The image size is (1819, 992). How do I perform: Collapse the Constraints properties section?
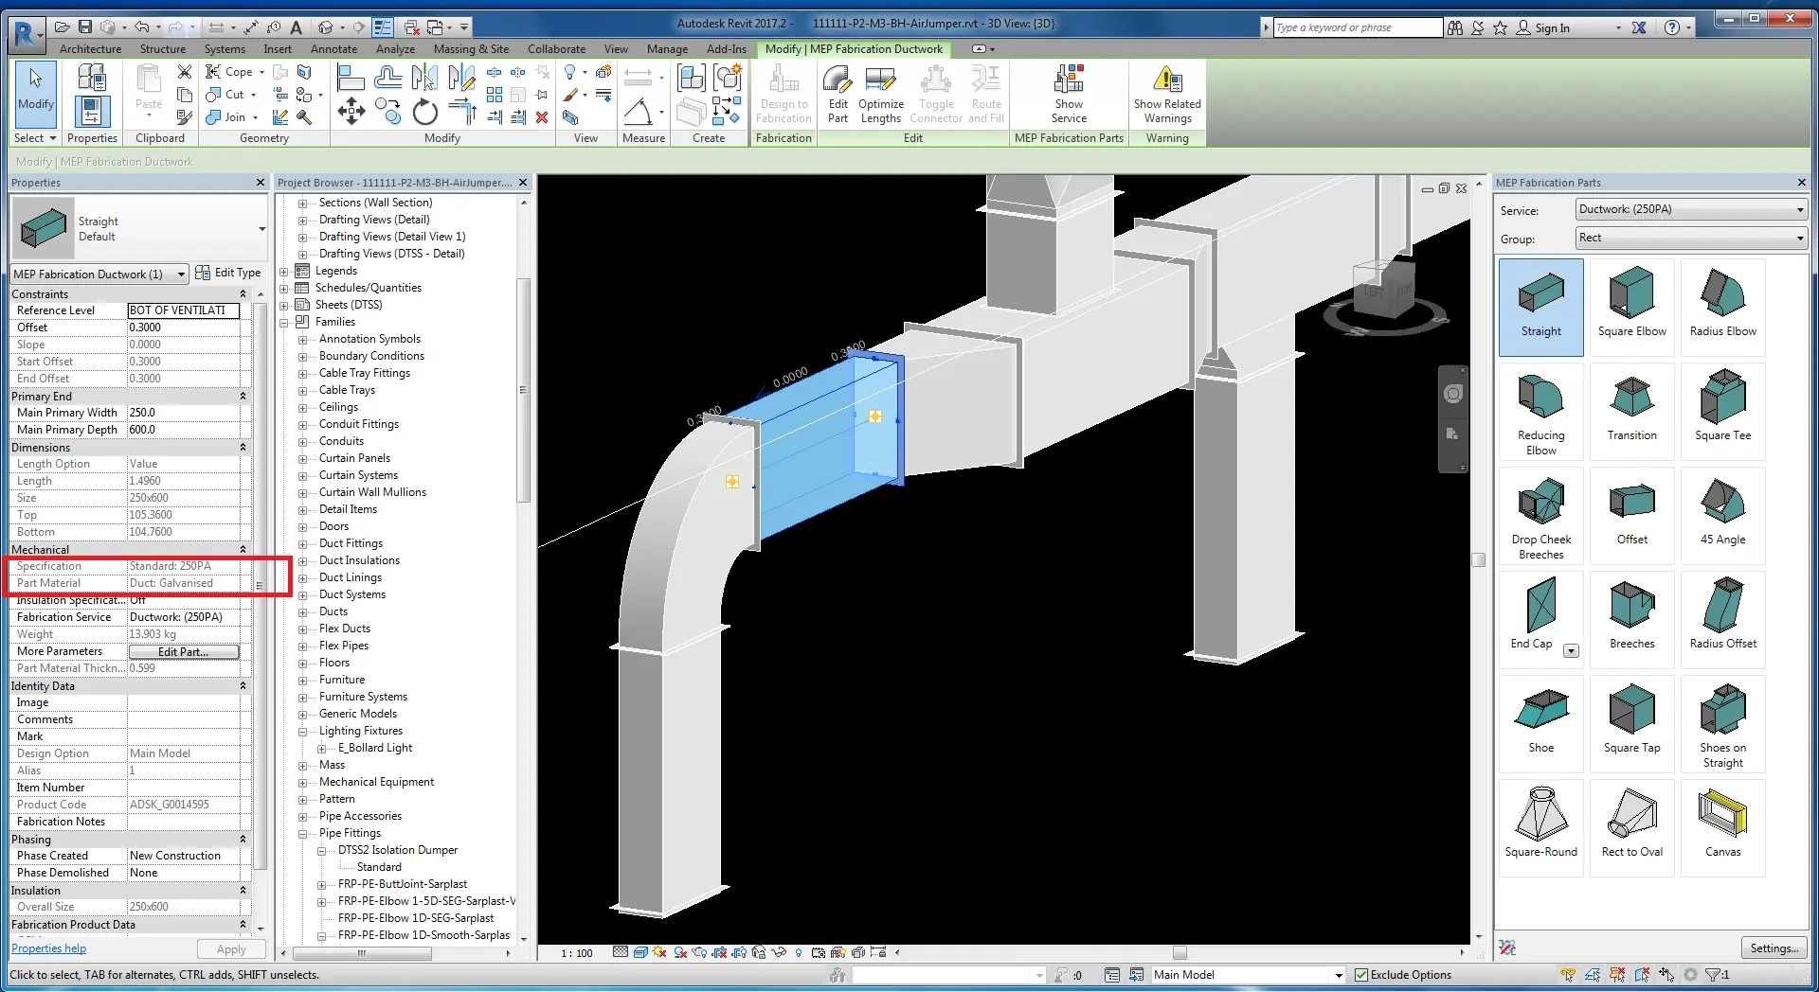coord(243,294)
